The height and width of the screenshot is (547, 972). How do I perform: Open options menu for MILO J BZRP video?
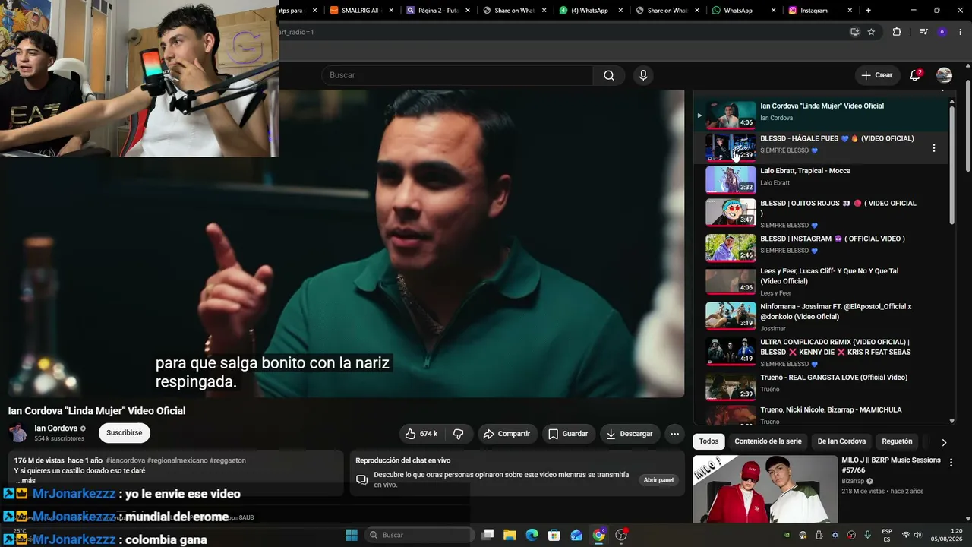pos(951,462)
